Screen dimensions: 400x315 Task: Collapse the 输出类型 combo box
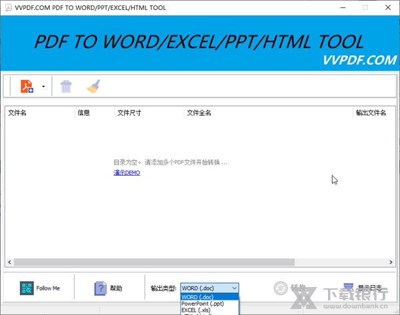point(209,288)
